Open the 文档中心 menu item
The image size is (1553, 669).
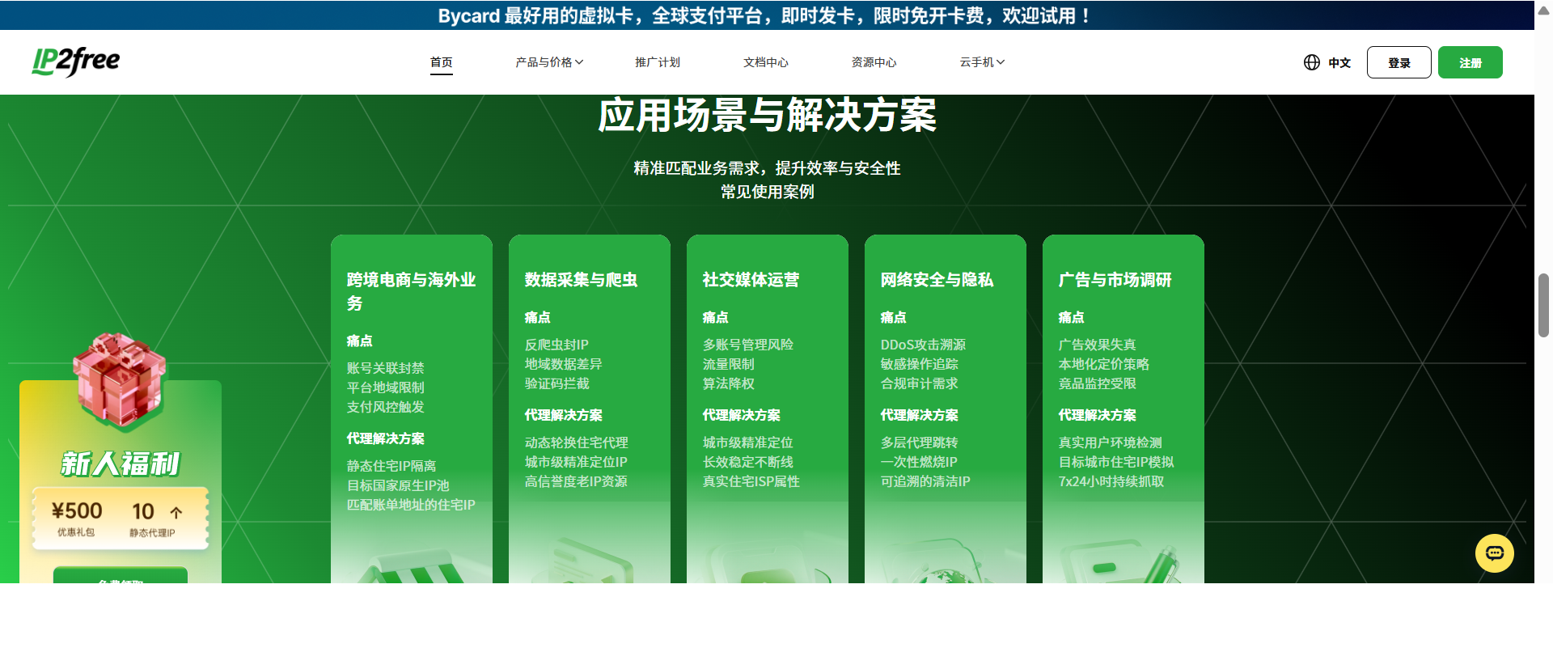[766, 62]
